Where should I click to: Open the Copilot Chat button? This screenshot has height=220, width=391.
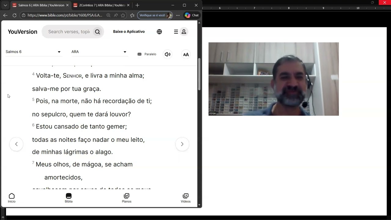pyautogui.click(x=192, y=15)
